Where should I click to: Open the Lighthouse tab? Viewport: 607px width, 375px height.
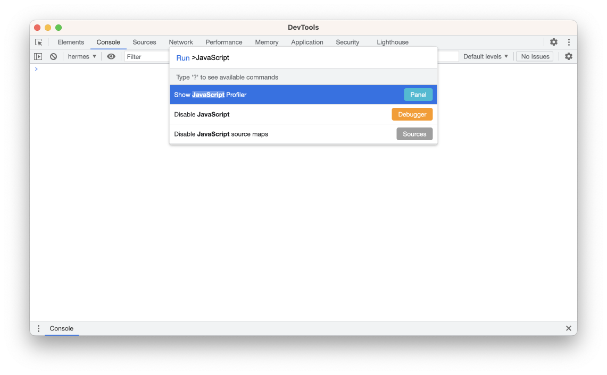[x=393, y=42]
